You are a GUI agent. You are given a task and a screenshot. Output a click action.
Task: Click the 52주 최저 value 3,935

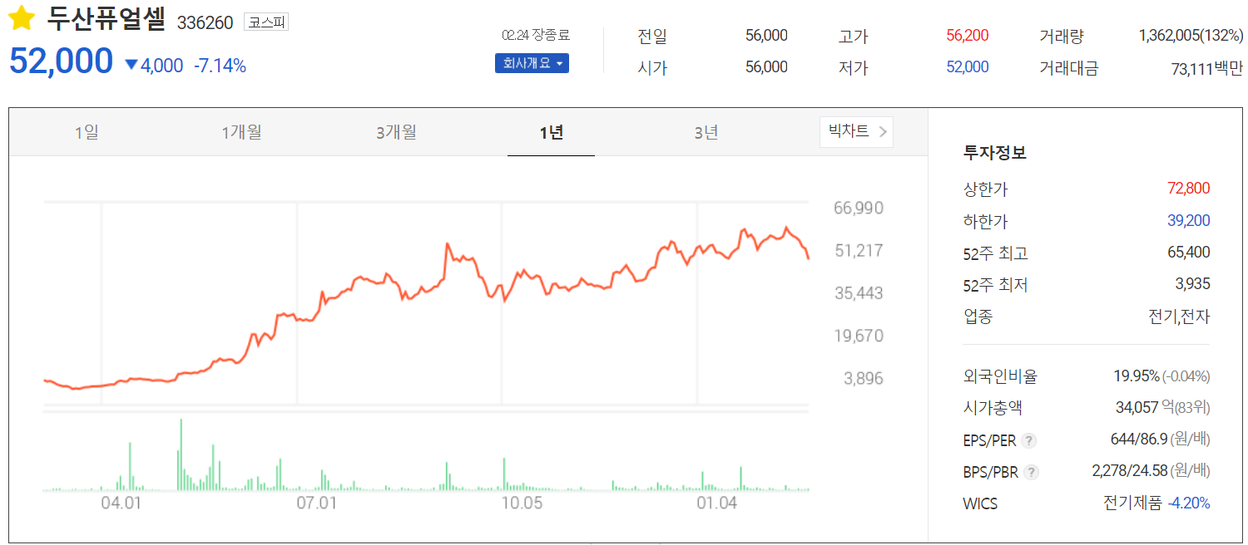[1193, 284]
